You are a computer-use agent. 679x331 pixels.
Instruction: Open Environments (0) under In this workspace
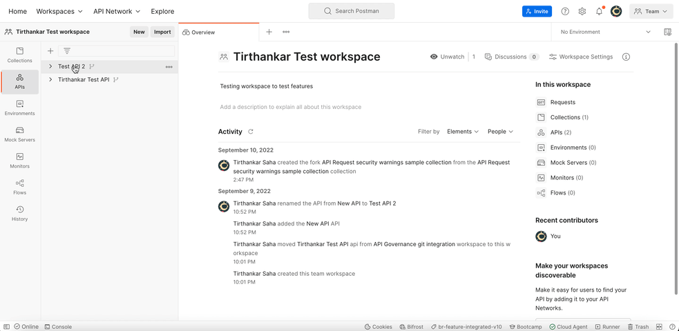click(x=566, y=148)
